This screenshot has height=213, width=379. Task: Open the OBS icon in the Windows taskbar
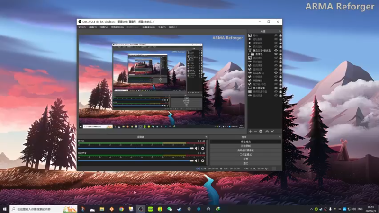[141, 209]
